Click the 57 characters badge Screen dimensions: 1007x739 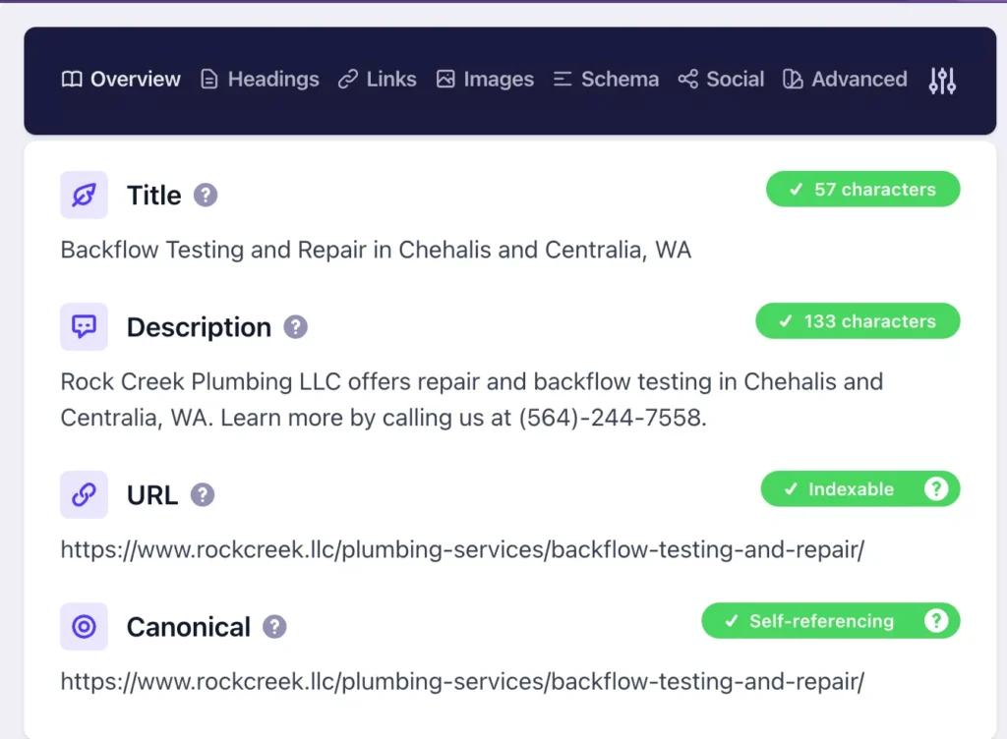pyautogui.click(x=862, y=189)
